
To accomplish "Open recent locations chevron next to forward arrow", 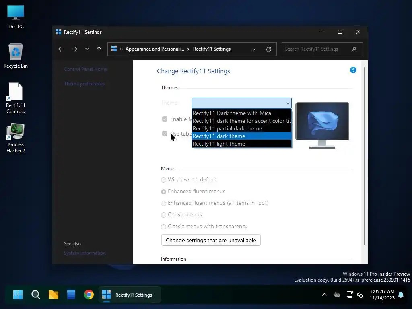I will pos(87,49).
